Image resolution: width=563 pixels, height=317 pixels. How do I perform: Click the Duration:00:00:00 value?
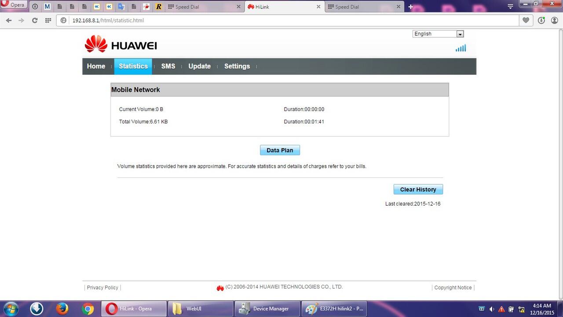tap(304, 109)
